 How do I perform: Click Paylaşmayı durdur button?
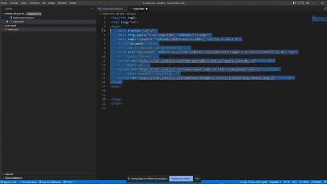coord(181,178)
